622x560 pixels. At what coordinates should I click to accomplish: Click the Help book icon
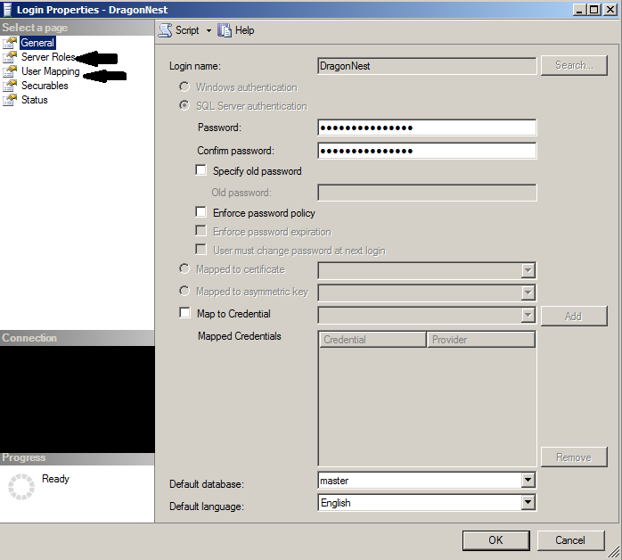(225, 30)
